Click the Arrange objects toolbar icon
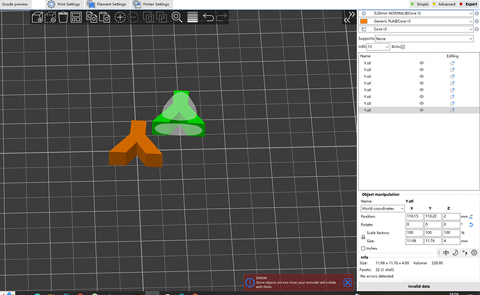This screenshot has width=480, height=295. [x=76, y=17]
